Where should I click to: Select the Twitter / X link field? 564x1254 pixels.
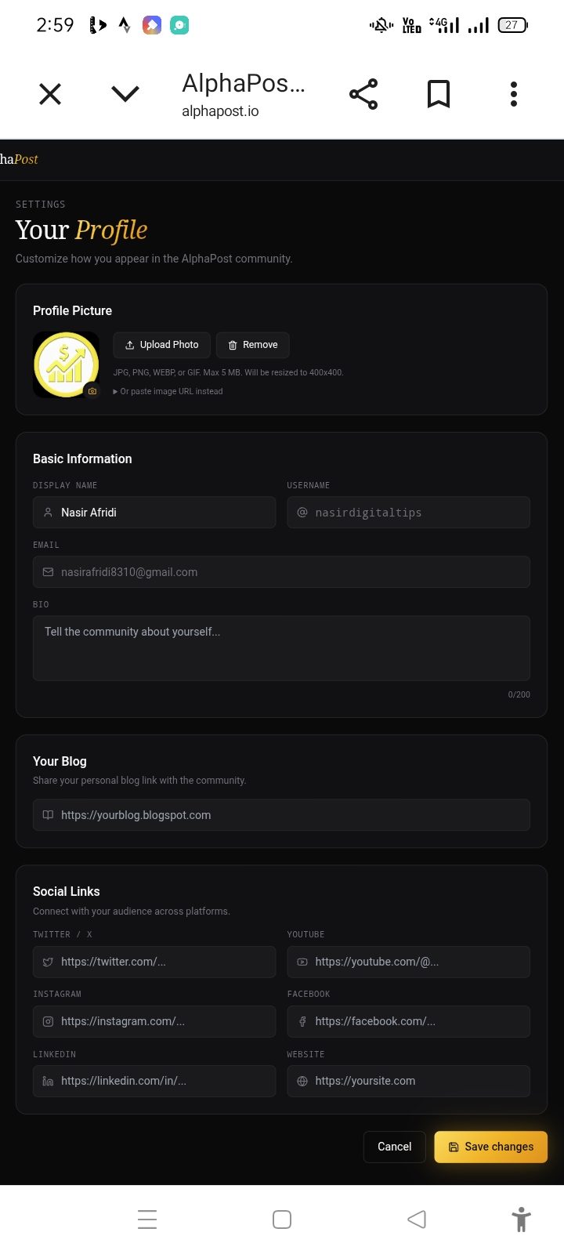[x=154, y=962]
